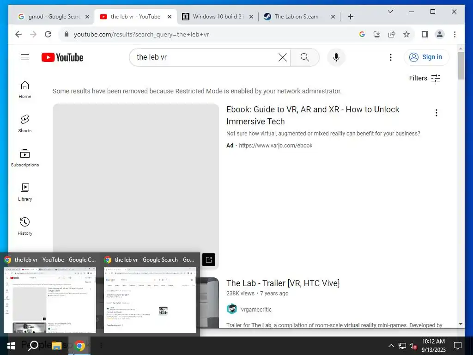
Task: Click the Chrome icon on the taskbar
Action: (79, 346)
